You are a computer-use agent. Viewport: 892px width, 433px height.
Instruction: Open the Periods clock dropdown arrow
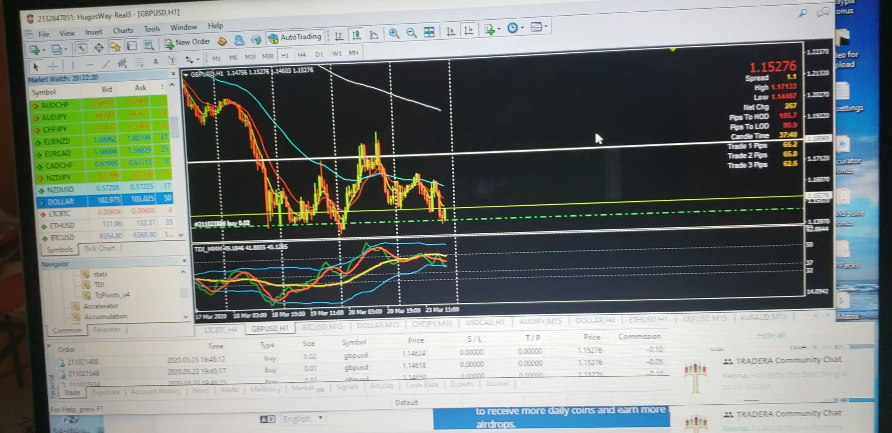pyautogui.click(x=522, y=28)
